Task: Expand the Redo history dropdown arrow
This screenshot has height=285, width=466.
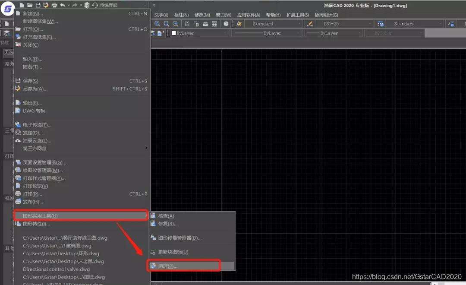Action: 81,5
